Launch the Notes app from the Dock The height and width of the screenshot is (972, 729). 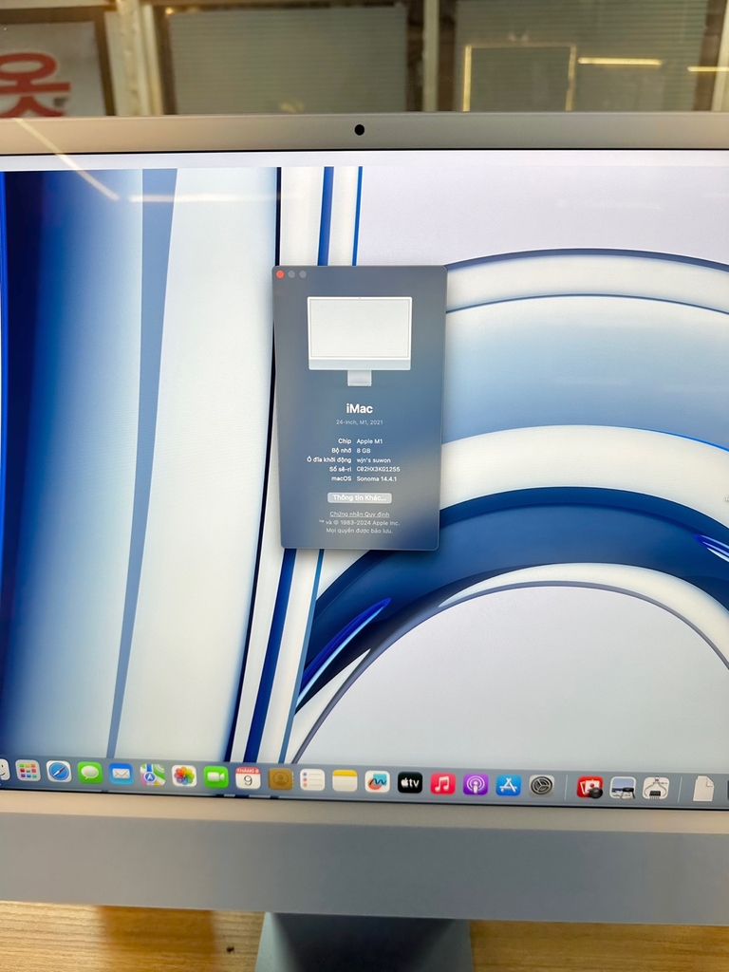[345, 781]
